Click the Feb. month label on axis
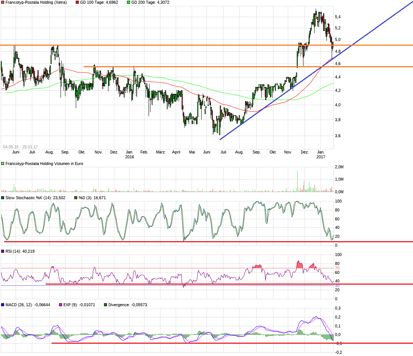413x356 pixels. 144,152
